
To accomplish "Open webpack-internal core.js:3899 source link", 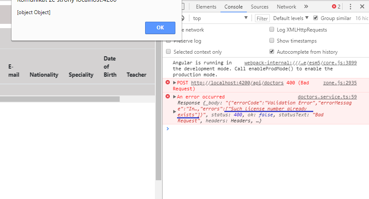I will [x=300, y=63].
